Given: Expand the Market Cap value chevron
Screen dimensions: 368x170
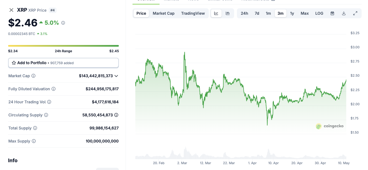Looking at the screenshot, I should 116,76.
